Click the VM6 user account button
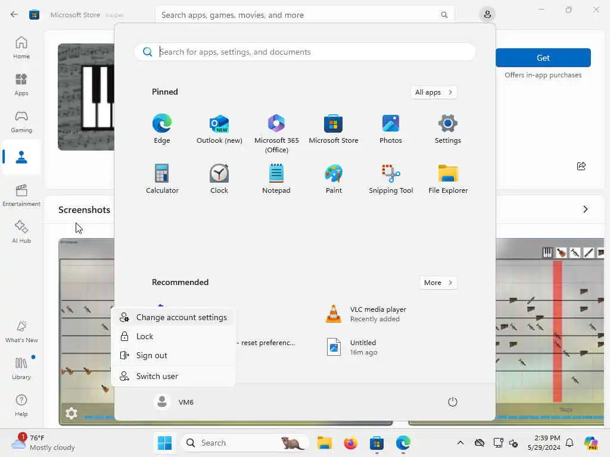 [174, 402]
